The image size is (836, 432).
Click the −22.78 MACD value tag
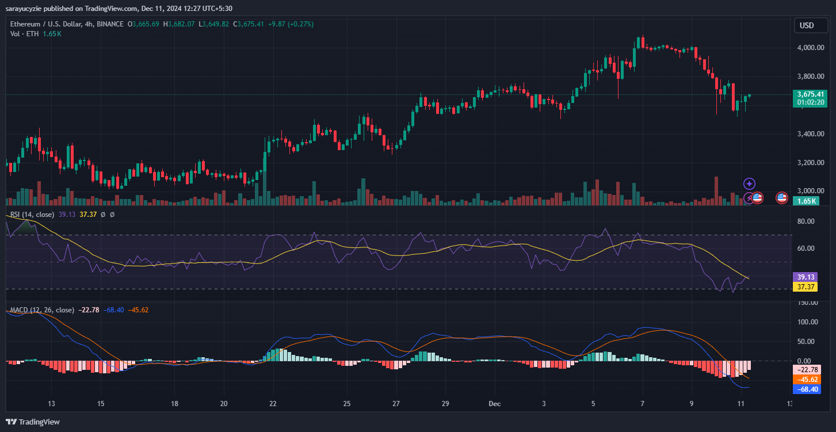(806, 370)
